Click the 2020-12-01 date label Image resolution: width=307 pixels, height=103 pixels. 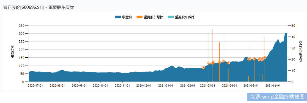(x=144, y=85)
